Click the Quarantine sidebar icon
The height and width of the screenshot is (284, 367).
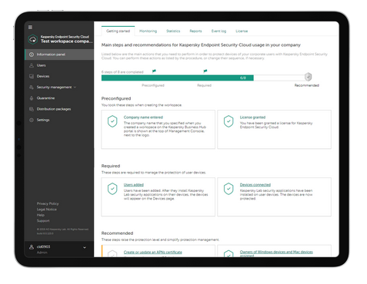(x=32, y=98)
